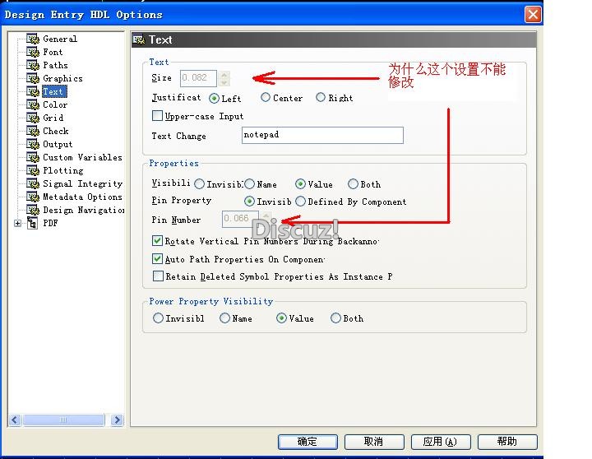Click the Color category icon

[33, 104]
